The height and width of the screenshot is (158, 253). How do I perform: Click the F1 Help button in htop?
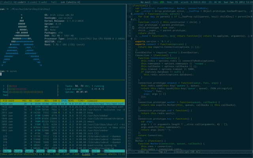[x=6, y=151]
